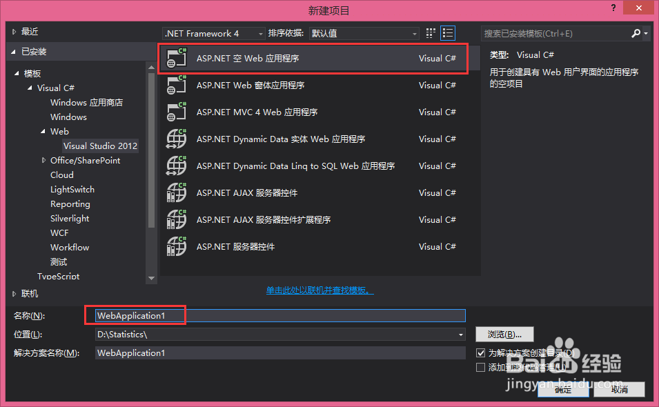Click the ASP.NET Web 窗体应用程序 template icon
Viewport: 659px width, 407px height.
click(177, 85)
